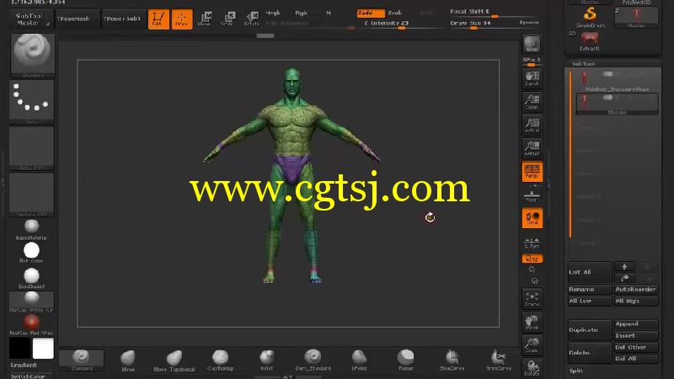Select the Malebody_Muscular+Skan subtool
This screenshot has height=379, width=674.
617,81
